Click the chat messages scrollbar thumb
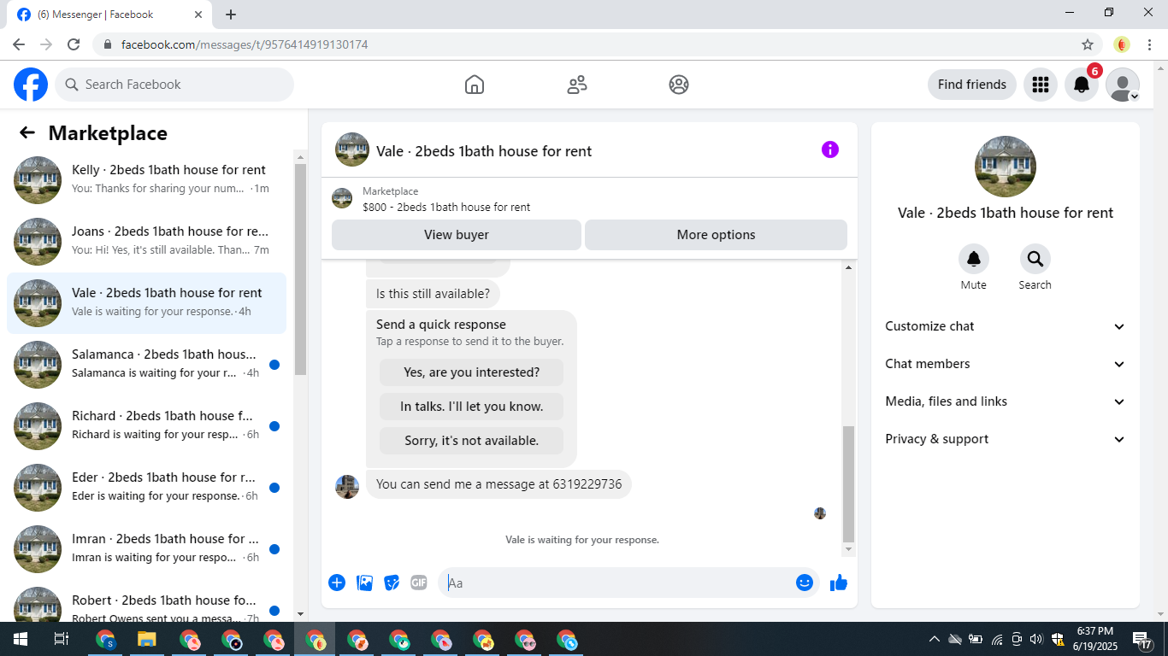This screenshot has height=656, width=1168. coord(848,484)
